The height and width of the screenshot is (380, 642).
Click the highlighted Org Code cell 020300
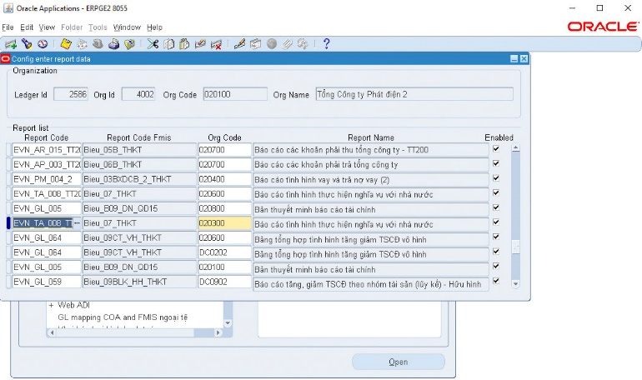[225, 223]
